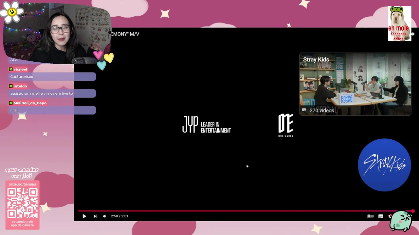419x235 pixels.
Task: Click username ratoldo in chat
Action: pos(20,86)
